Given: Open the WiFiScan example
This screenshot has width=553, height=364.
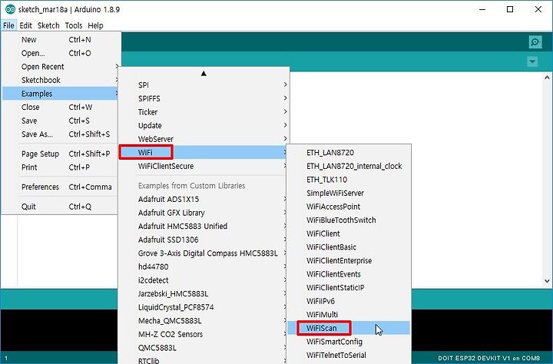Looking at the screenshot, I should (x=349, y=328).
